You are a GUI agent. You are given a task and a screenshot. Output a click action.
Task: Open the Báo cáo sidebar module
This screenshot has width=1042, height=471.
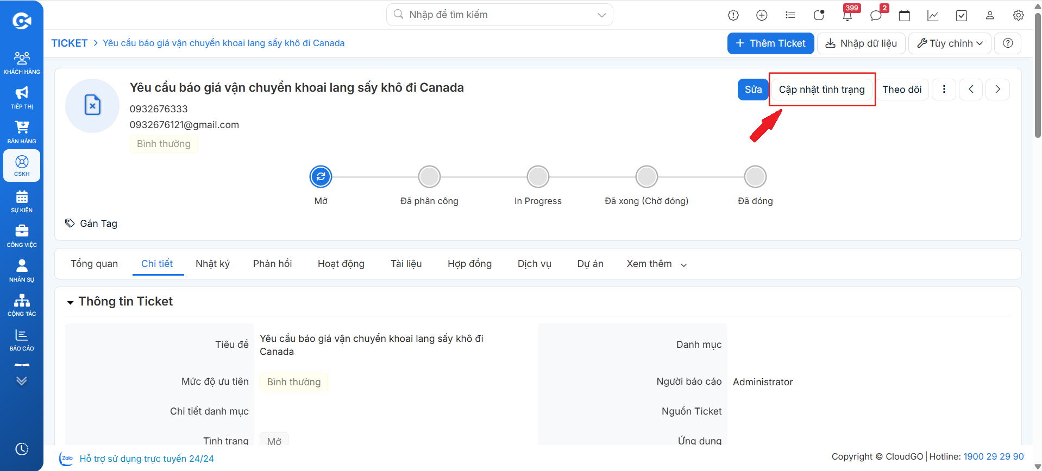(x=22, y=340)
